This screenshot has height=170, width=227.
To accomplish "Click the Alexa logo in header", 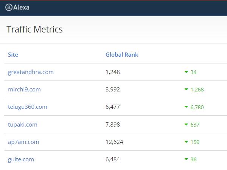I will point(17,8).
